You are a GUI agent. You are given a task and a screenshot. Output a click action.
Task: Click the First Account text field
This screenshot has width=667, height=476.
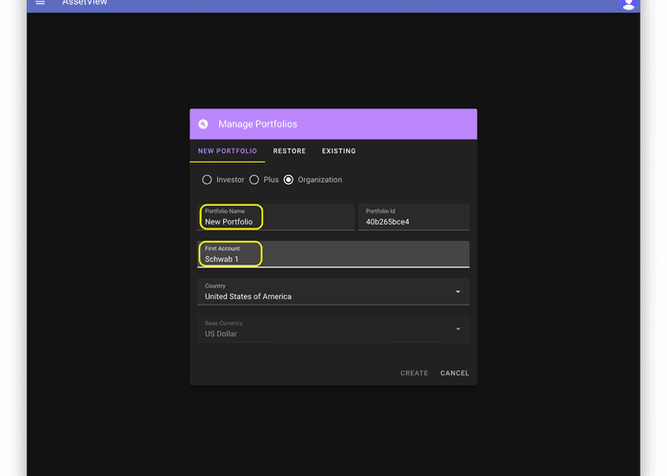click(333, 259)
